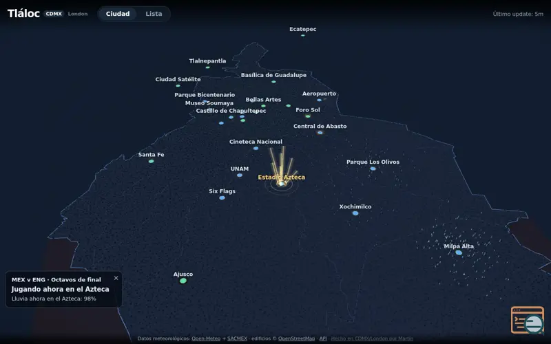Switch city to London
Image resolution: width=551 pixels, height=344 pixels.
78,14
